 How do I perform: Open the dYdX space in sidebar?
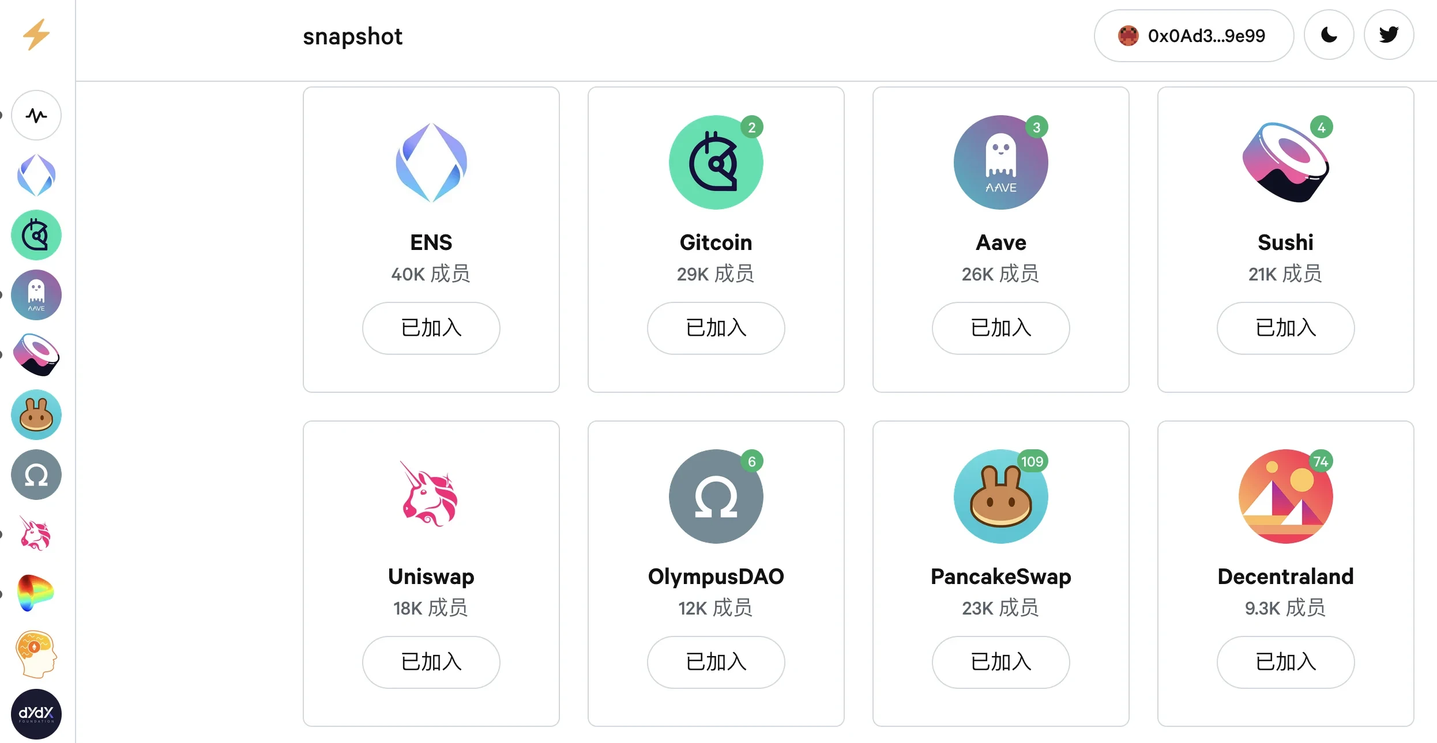pos(36,714)
